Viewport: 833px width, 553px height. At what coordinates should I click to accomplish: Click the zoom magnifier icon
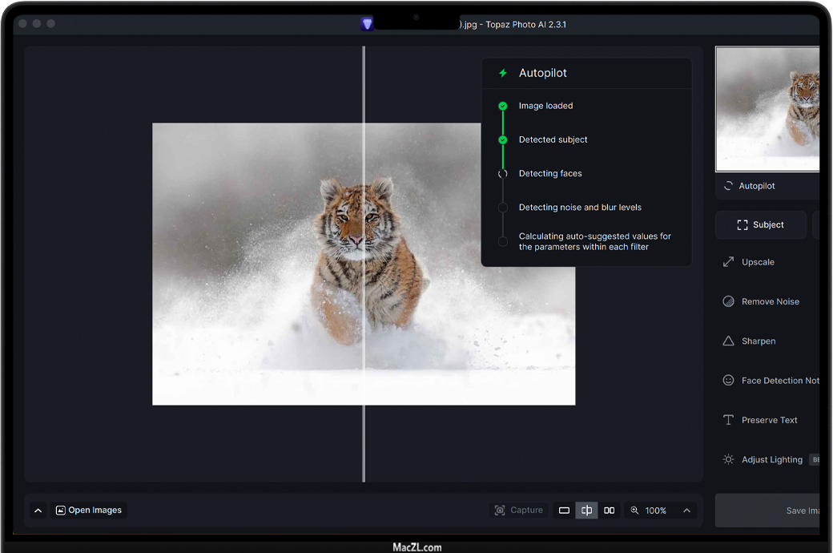(634, 511)
